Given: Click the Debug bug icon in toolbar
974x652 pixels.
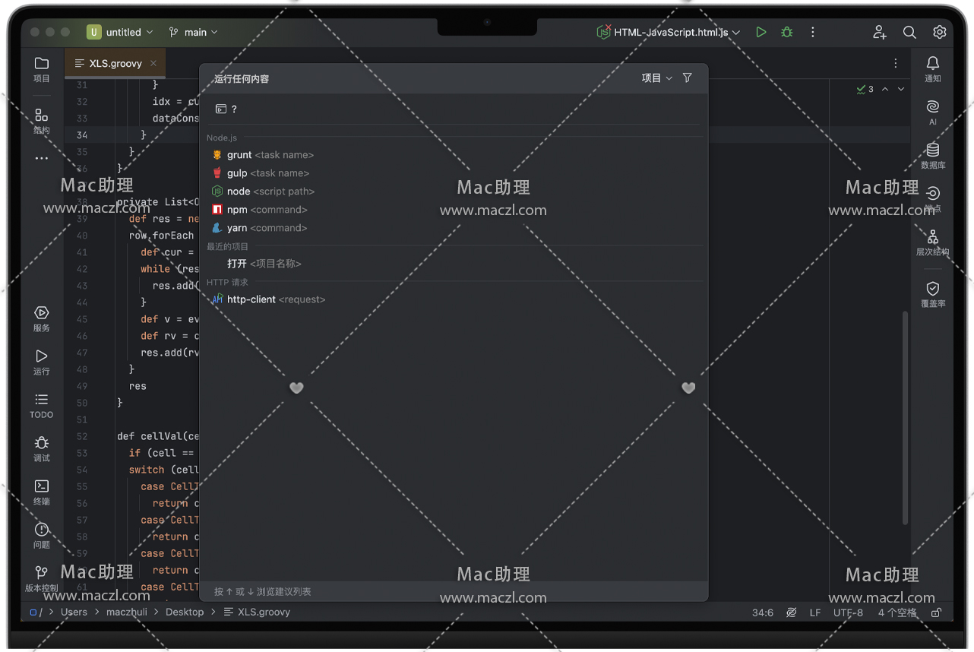Looking at the screenshot, I should point(787,32).
